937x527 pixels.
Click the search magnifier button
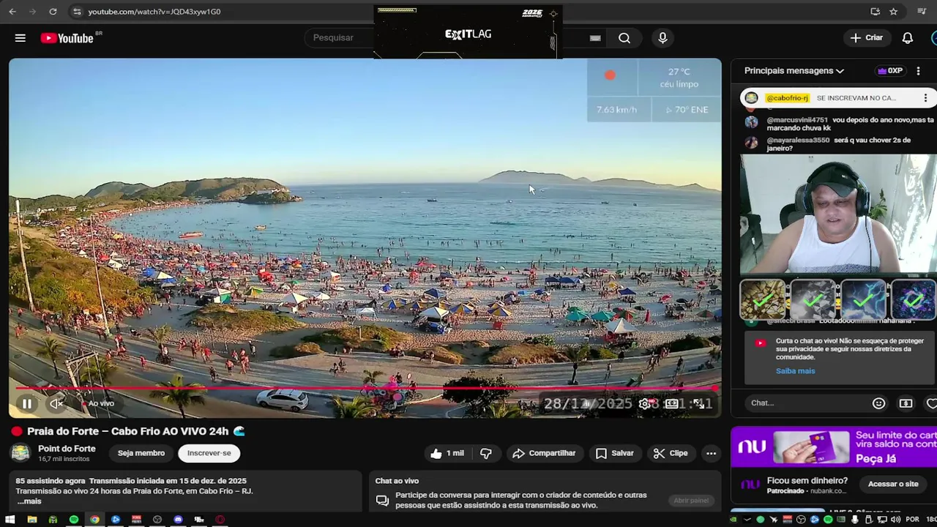pyautogui.click(x=624, y=38)
